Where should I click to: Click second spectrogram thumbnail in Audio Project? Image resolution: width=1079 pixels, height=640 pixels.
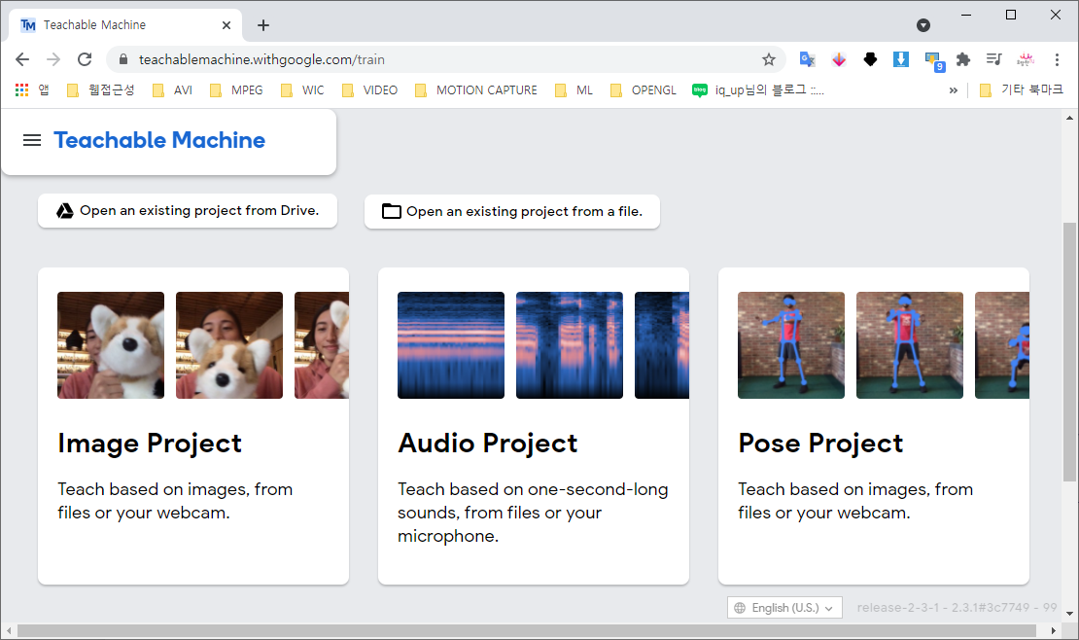pos(570,345)
